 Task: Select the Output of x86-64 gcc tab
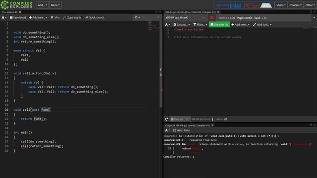[x=187, y=125]
